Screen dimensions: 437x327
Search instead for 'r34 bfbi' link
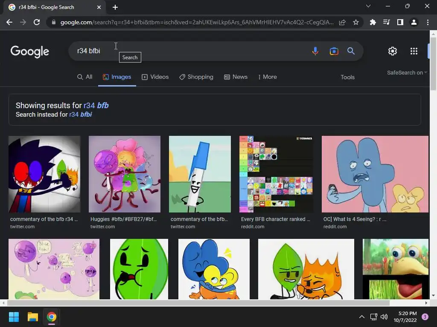pos(81,115)
